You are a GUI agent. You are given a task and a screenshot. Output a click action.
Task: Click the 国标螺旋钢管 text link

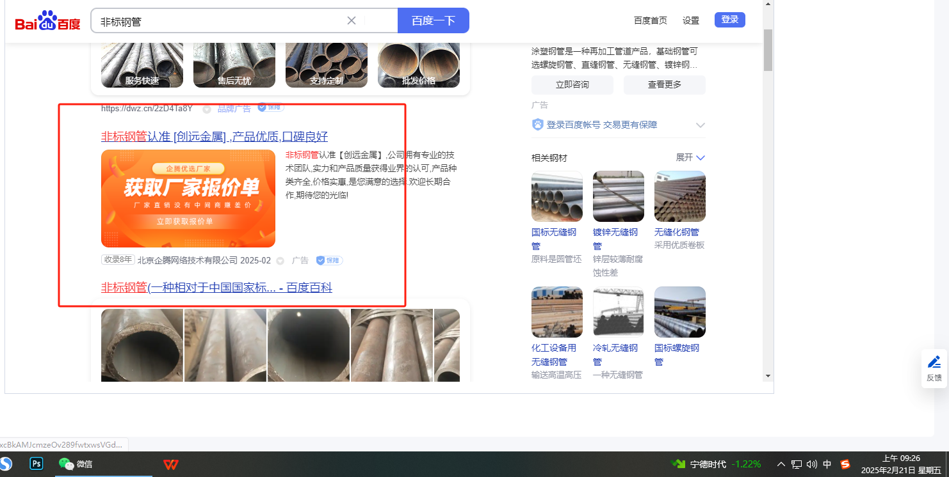(x=677, y=355)
